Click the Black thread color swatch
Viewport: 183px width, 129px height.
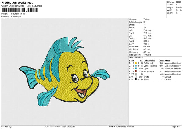tap(136, 79)
